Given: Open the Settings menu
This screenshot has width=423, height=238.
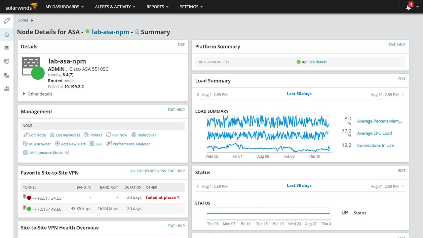Looking at the screenshot, I should (191, 7).
